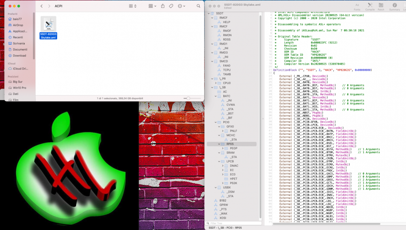The image size is (406, 230).
Task: Select HPET device in tree
Action: (x=233, y=179)
